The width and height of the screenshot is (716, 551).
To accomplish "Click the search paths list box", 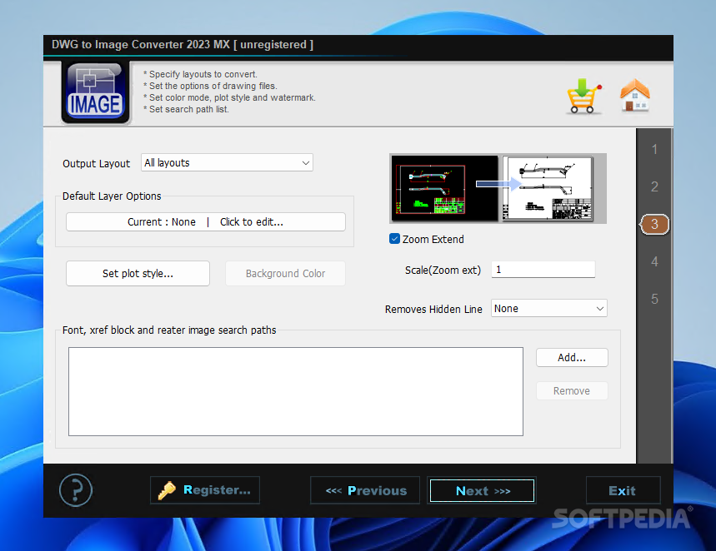I will (296, 391).
